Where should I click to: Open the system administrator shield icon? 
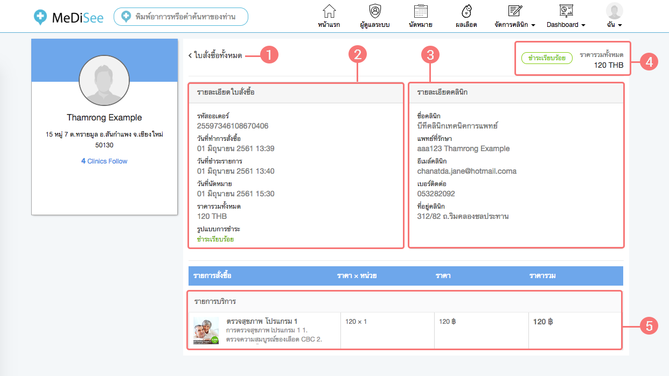pos(375,11)
